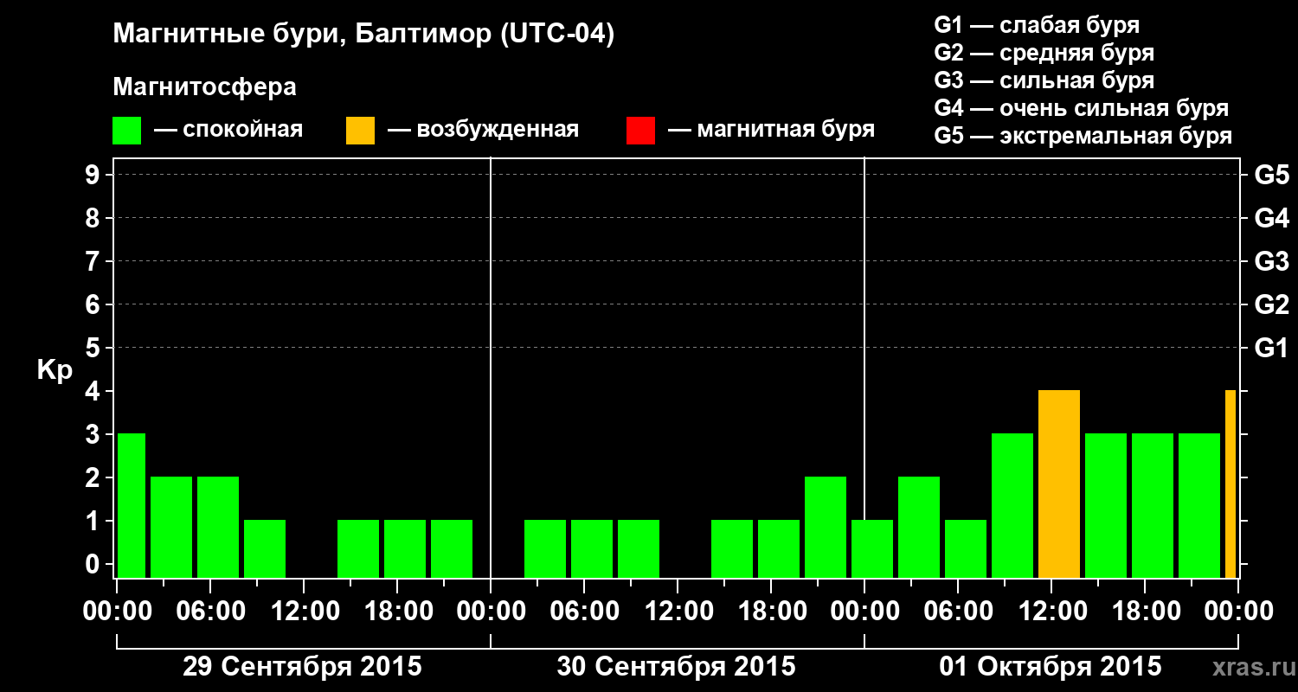This screenshot has height=692, width=1298.
Task: Click the '01 Октября 2015' date label
Action: coord(1051,666)
